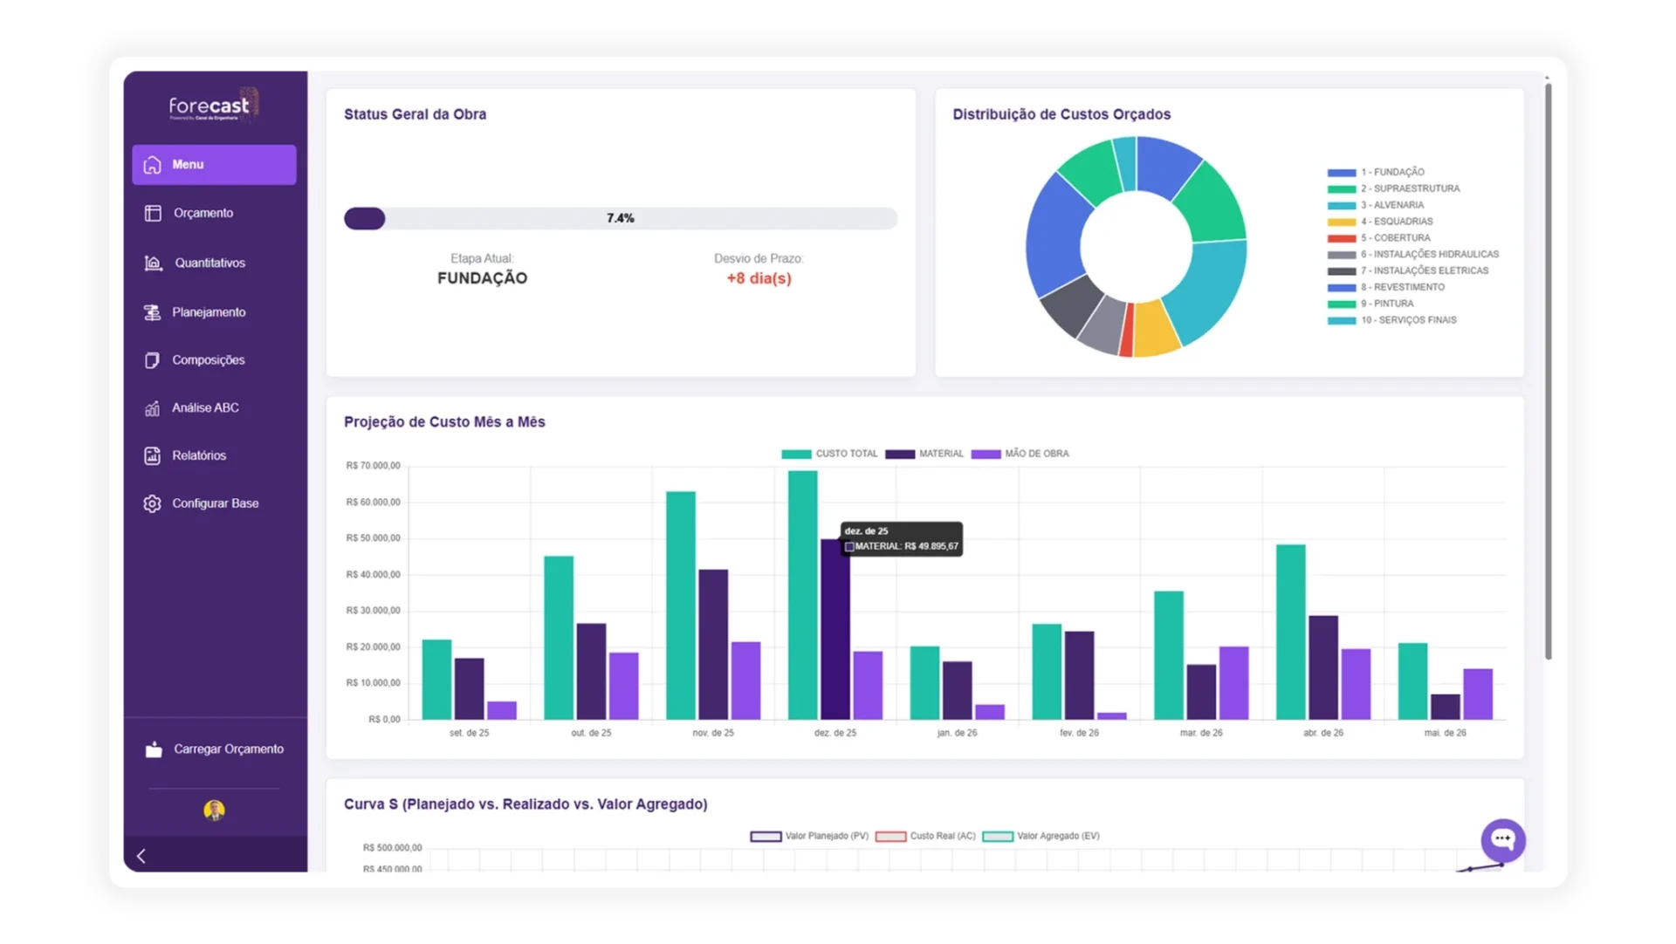Open the purple chat bubble widget
Screen dimensions: 1676x944
[x=1502, y=840]
